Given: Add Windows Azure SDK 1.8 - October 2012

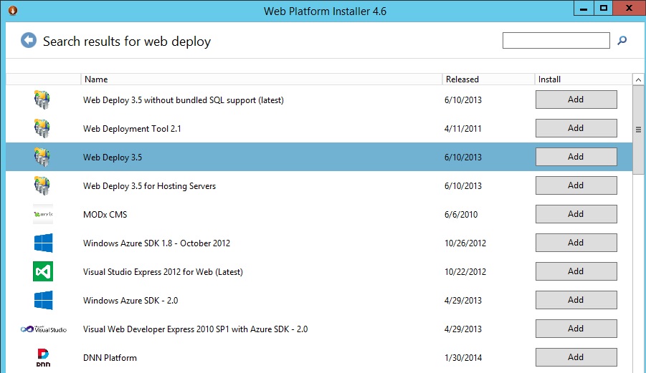Looking at the screenshot, I should (576, 243).
